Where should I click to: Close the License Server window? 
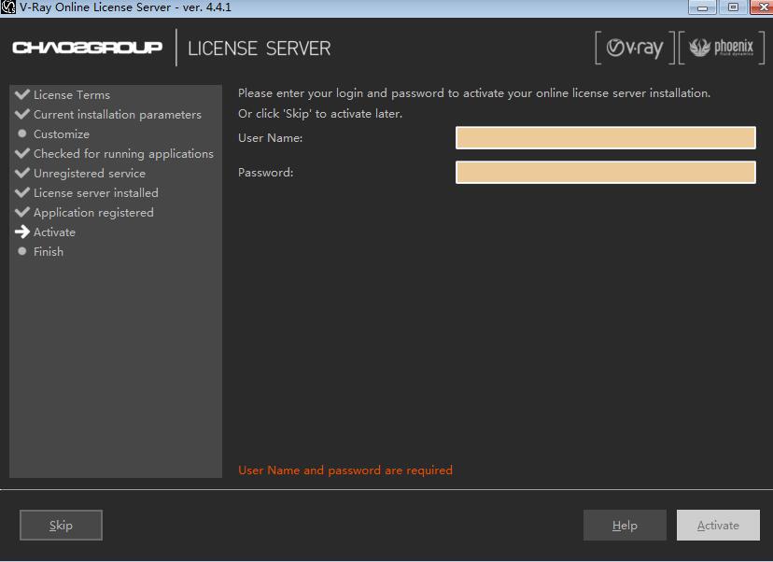coord(762,7)
